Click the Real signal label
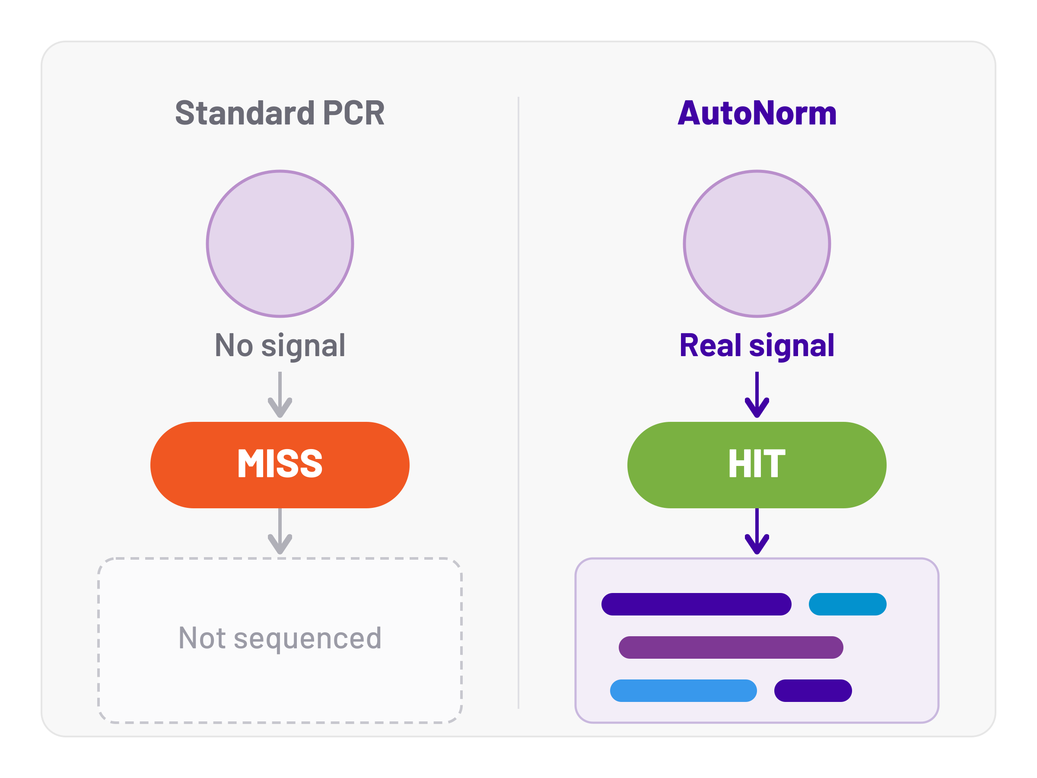This screenshot has width=1037, height=778. [757, 346]
